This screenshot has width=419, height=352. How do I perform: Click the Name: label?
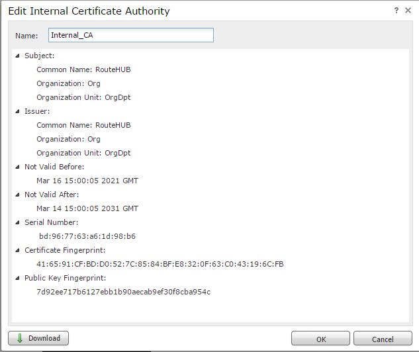[x=26, y=36]
